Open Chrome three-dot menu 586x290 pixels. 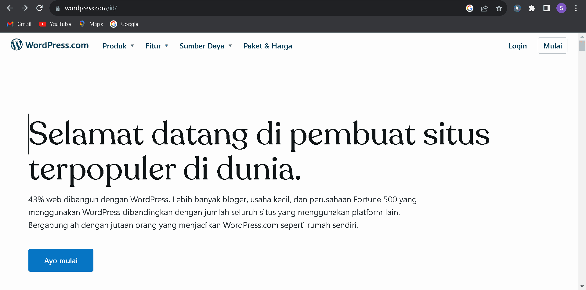click(576, 8)
